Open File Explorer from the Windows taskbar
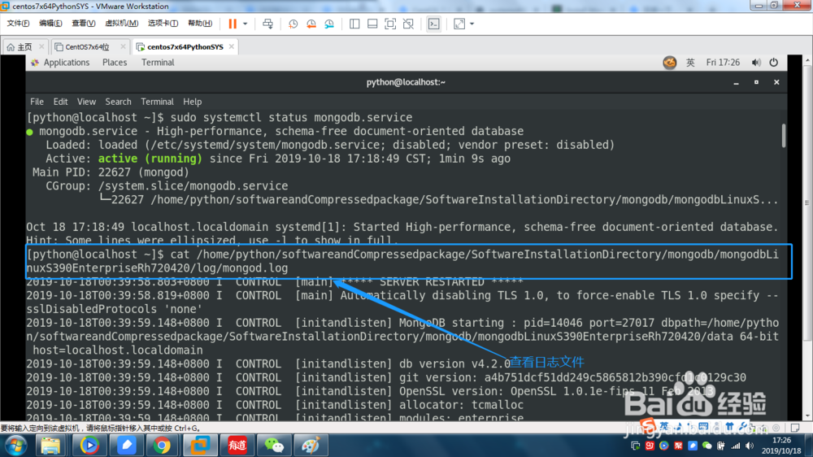This screenshot has height=457, width=813. [x=50, y=446]
